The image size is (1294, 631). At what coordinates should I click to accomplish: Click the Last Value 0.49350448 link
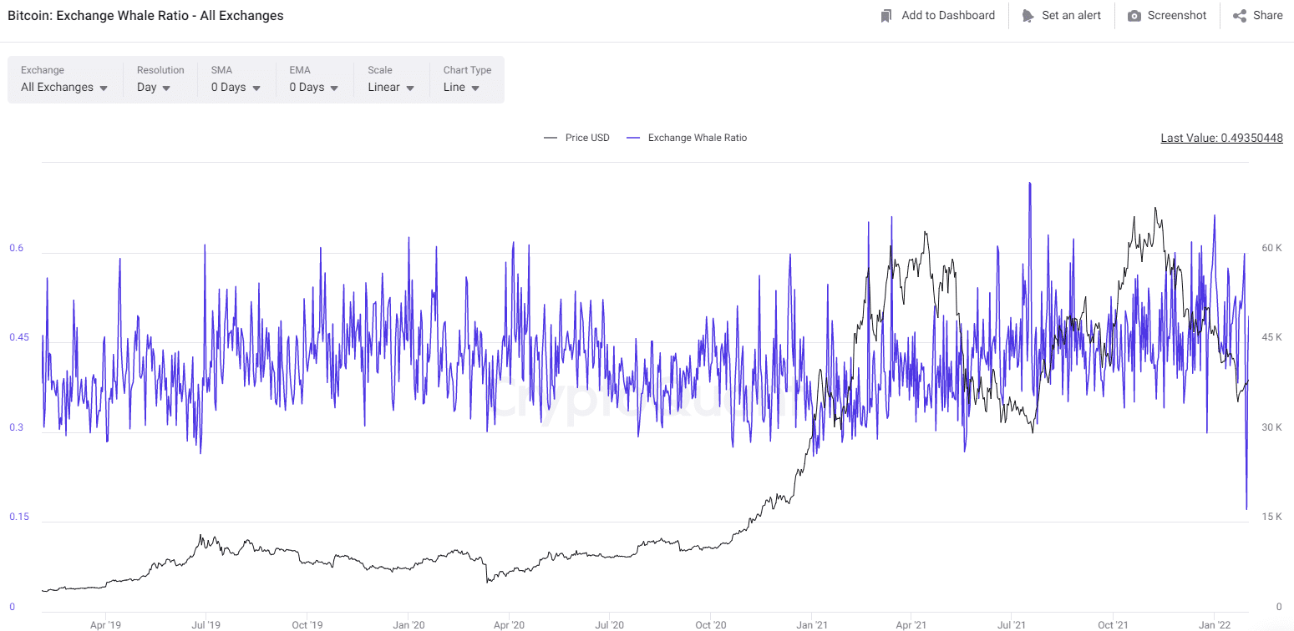[1221, 138]
